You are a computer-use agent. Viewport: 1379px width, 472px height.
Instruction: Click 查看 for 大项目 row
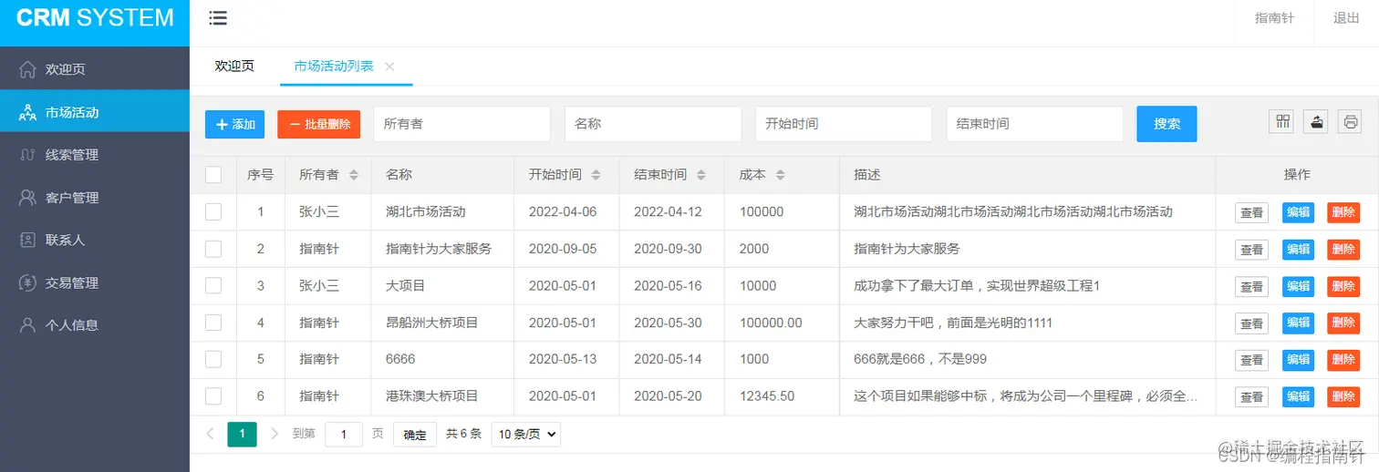[1252, 286]
